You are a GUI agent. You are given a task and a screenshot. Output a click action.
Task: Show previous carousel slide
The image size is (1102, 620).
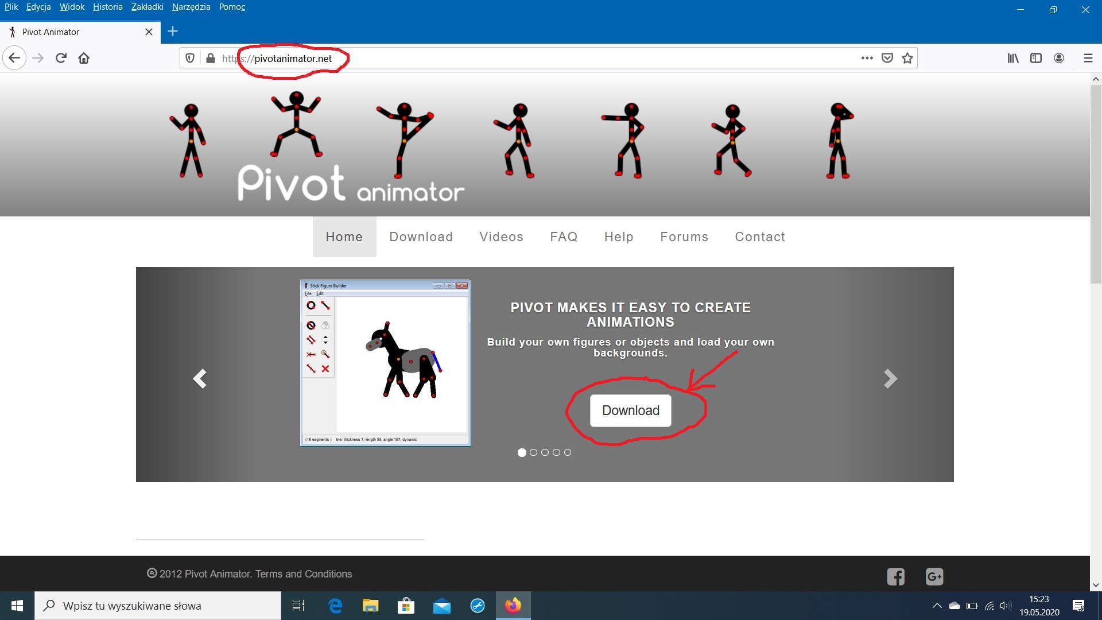[x=200, y=378]
